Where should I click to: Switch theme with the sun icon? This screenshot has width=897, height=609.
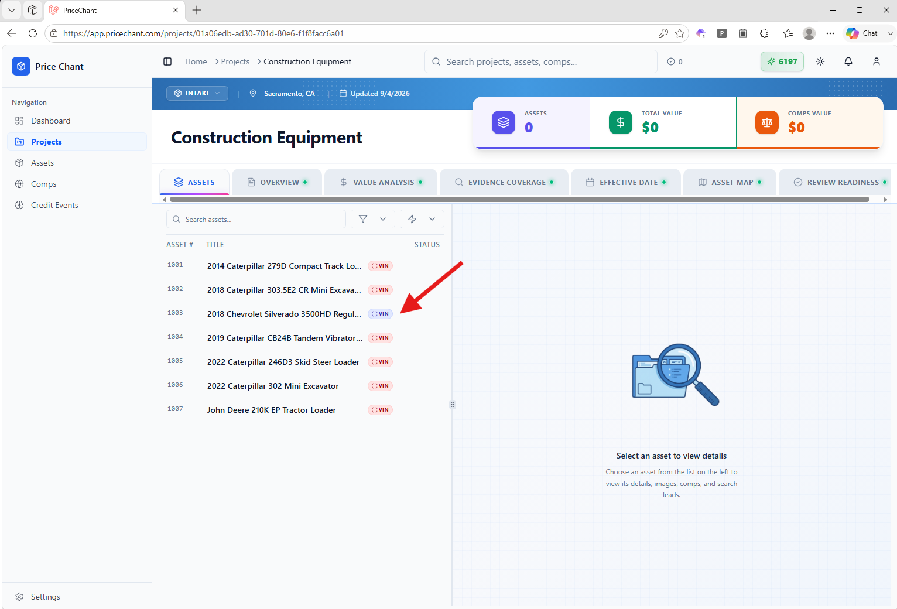click(820, 61)
